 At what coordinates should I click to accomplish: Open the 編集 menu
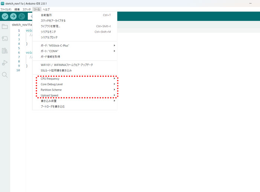[x=17, y=9]
